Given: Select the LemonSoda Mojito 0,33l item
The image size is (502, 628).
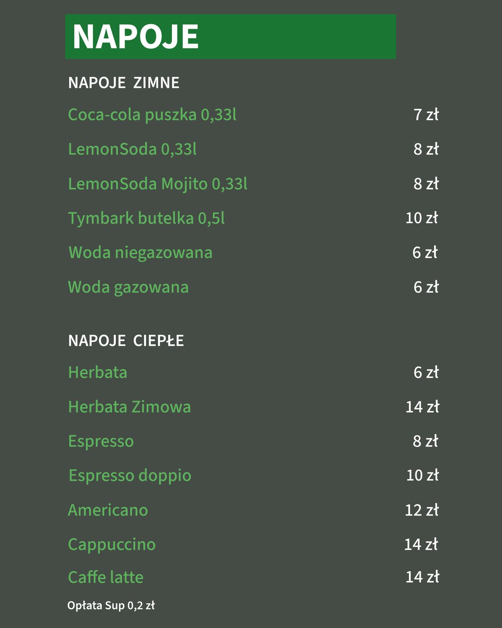Looking at the screenshot, I should click(158, 184).
